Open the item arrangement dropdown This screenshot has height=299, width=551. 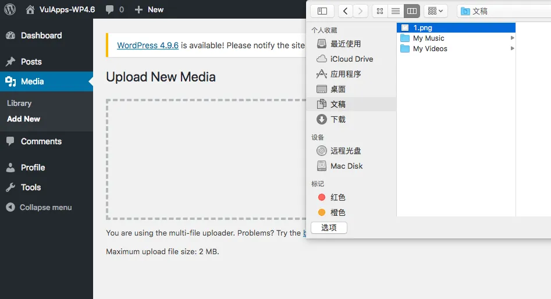coord(435,11)
